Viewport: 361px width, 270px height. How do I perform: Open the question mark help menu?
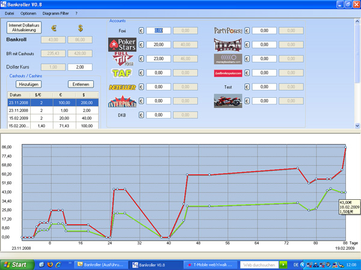76,14
